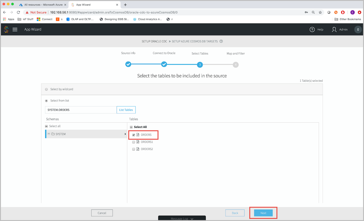Click the Striim logo in the top bar
Screen dimensions: 364x221
click(x=6, y=29)
